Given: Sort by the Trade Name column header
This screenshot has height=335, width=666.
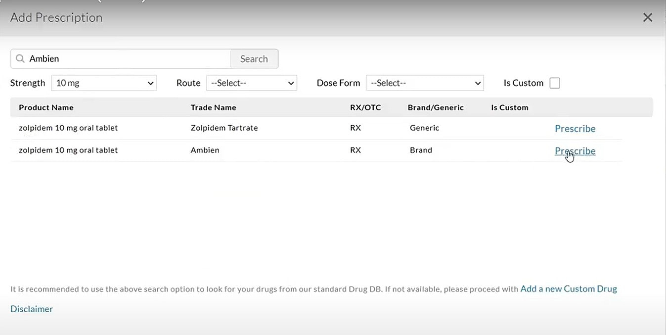Looking at the screenshot, I should pos(213,107).
